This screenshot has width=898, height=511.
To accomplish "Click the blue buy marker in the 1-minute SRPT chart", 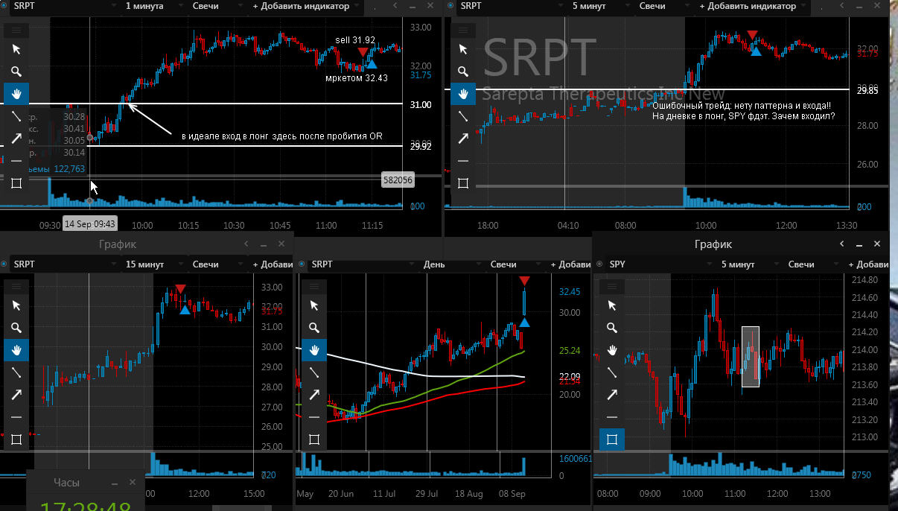I will point(372,65).
